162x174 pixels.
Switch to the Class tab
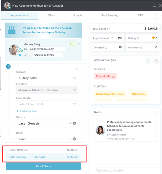click(x=51, y=16)
